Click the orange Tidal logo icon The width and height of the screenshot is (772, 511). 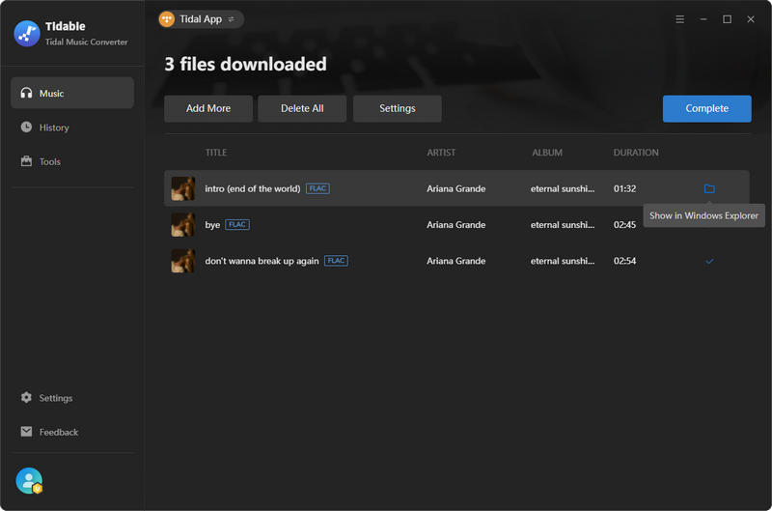167,19
